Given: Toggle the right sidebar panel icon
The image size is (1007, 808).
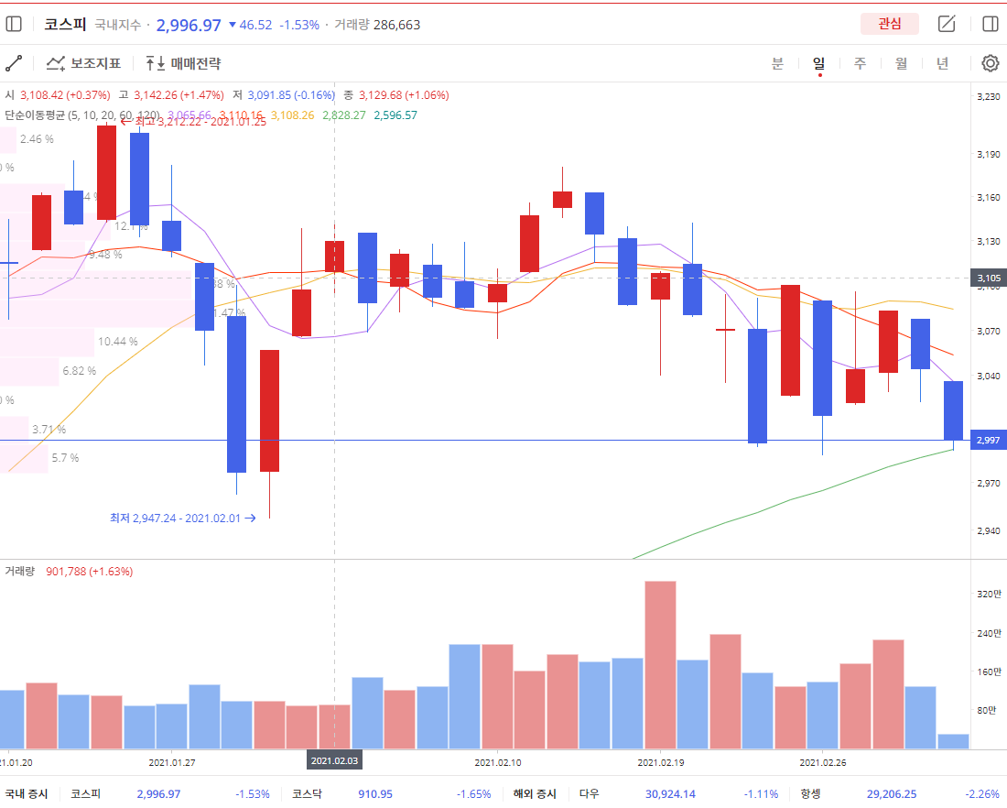Looking at the screenshot, I should pos(990,24).
